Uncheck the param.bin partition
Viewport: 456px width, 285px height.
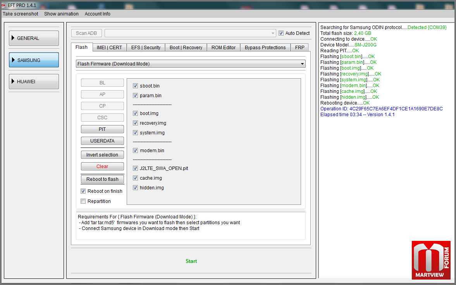click(135, 95)
